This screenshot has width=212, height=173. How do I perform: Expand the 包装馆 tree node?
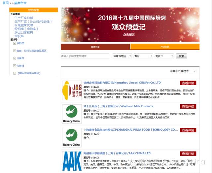15,66
